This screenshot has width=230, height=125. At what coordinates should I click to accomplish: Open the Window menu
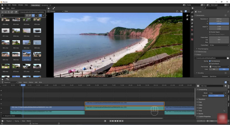tap(20, 5)
